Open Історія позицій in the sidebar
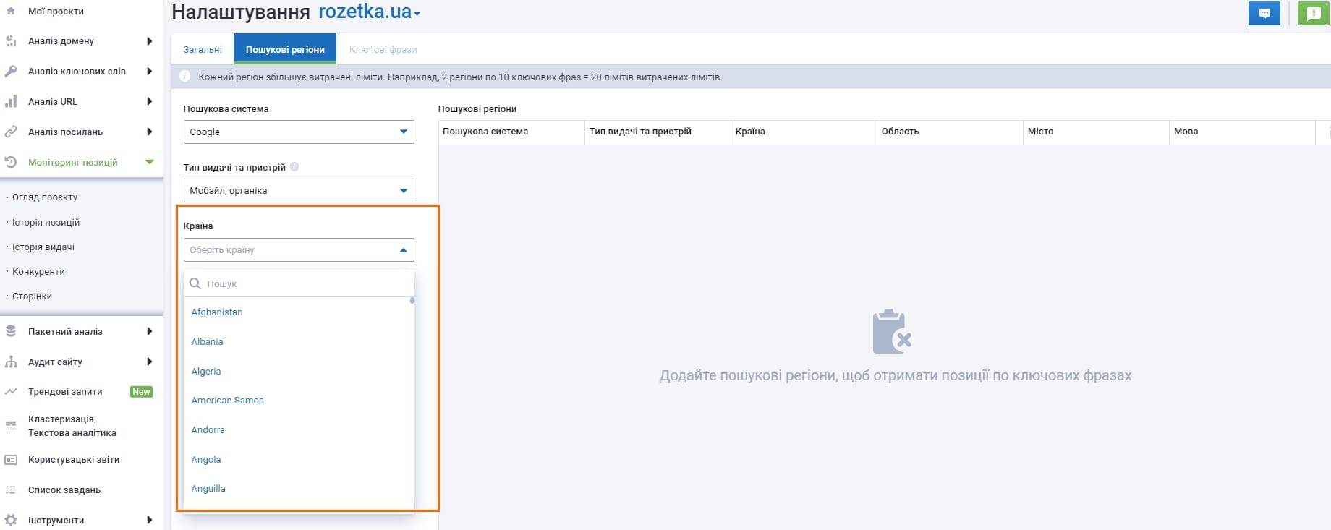Image resolution: width=1331 pixels, height=530 pixels. pyautogui.click(x=46, y=223)
